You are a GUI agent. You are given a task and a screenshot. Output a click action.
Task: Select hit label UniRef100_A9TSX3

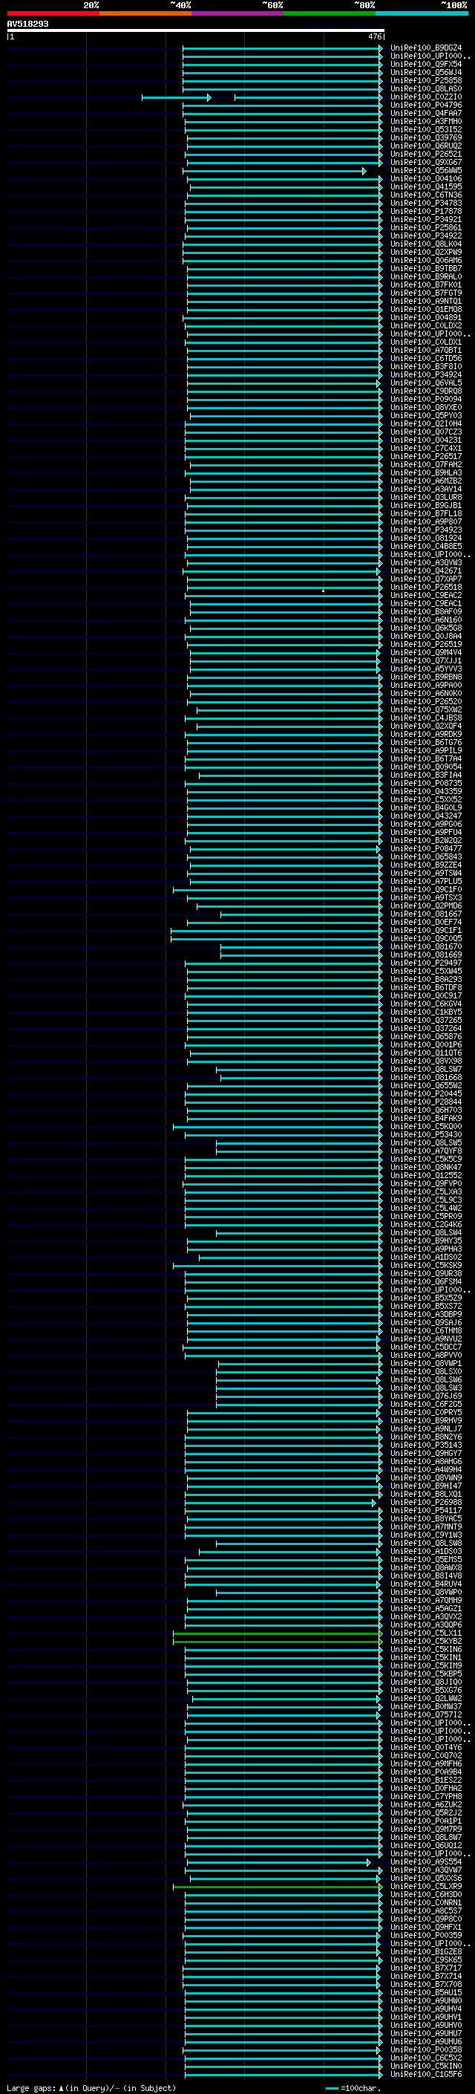tap(426, 897)
